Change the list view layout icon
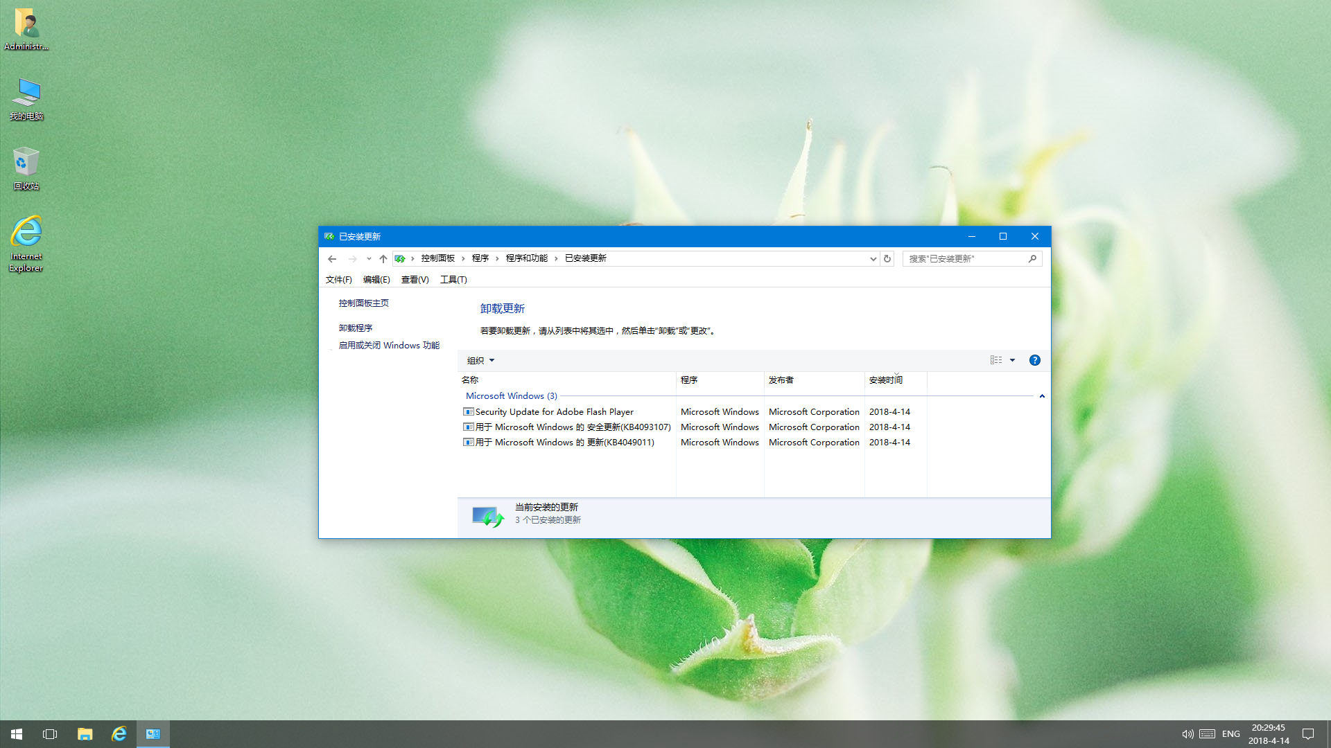This screenshot has width=1331, height=748. coord(996,360)
